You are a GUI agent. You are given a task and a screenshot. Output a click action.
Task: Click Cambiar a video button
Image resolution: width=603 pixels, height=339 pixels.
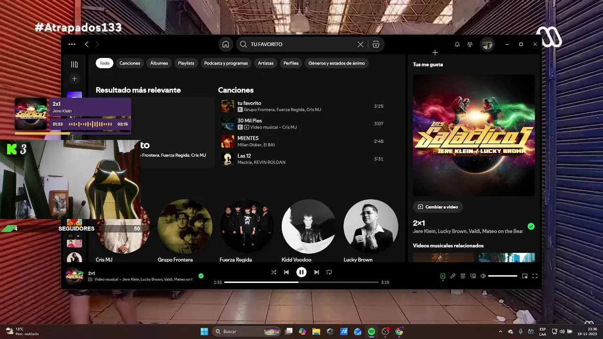point(438,207)
